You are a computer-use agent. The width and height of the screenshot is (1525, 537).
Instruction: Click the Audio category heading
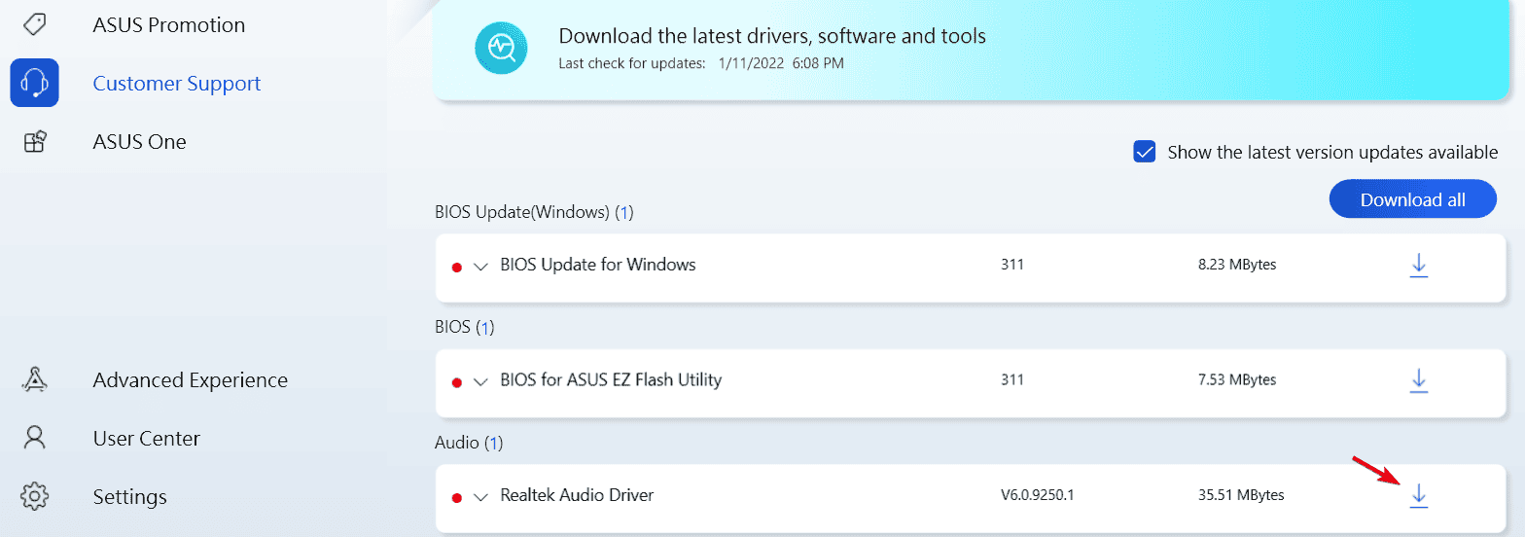pos(468,444)
